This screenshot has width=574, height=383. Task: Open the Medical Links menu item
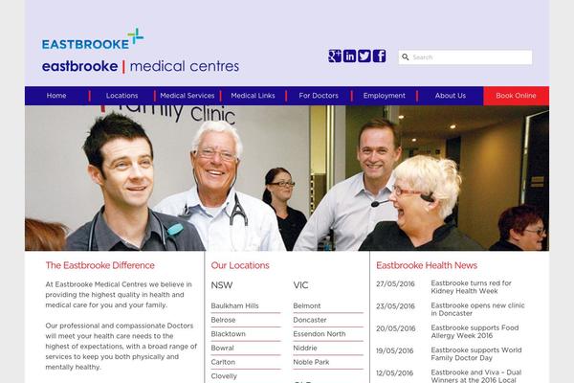tap(253, 96)
